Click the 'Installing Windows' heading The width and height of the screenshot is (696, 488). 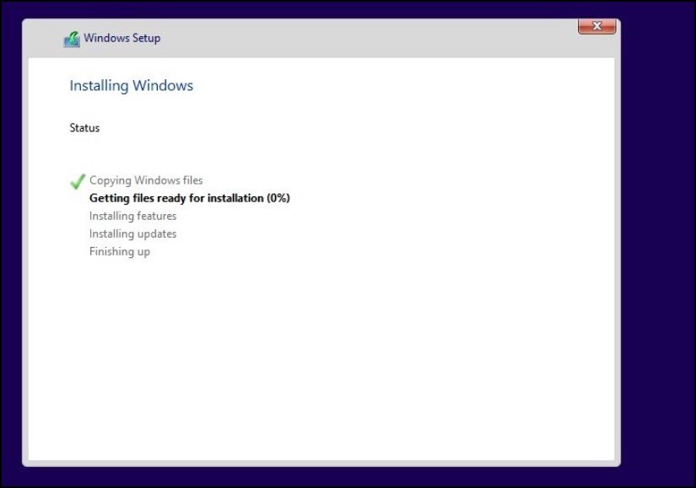(x=132, y=86)
